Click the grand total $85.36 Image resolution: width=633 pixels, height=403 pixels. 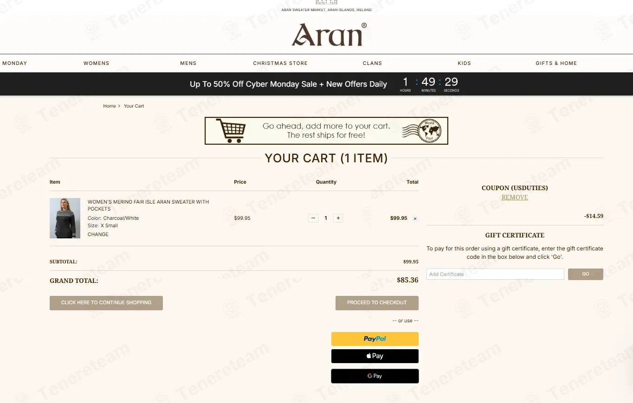click(407, 280)
